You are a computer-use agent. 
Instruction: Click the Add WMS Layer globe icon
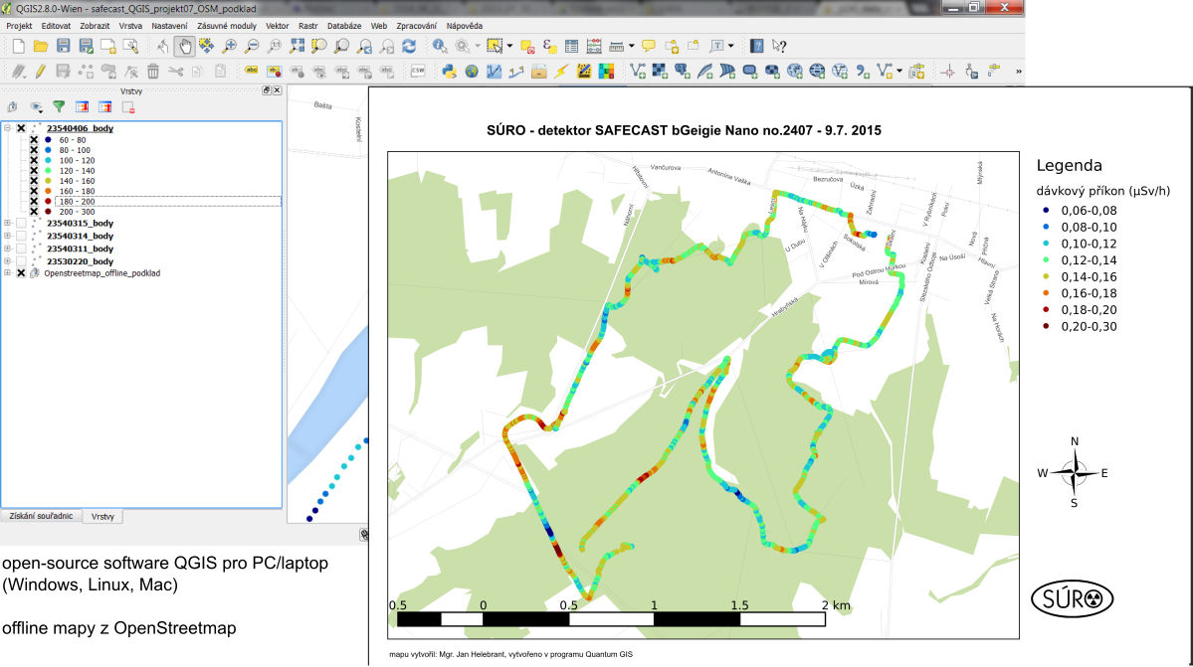click(x=794, y=72)
